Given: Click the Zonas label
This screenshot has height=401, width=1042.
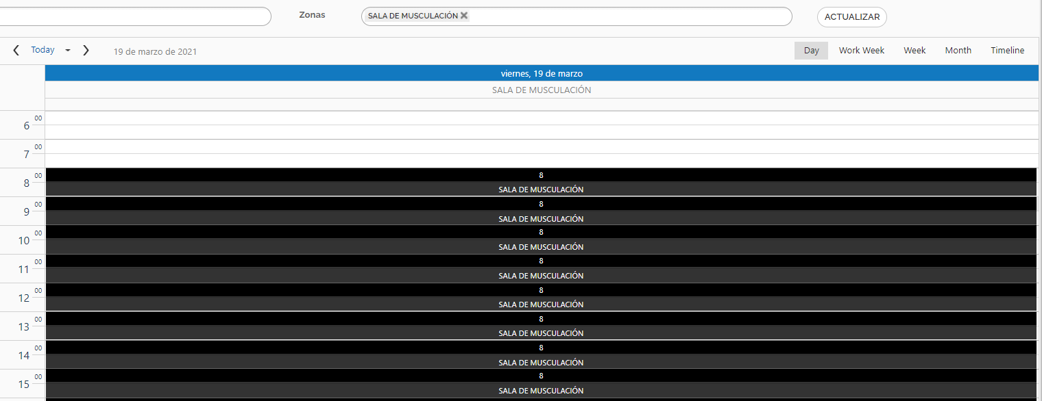Looking at the screenshot, I should tap(312, 14).
